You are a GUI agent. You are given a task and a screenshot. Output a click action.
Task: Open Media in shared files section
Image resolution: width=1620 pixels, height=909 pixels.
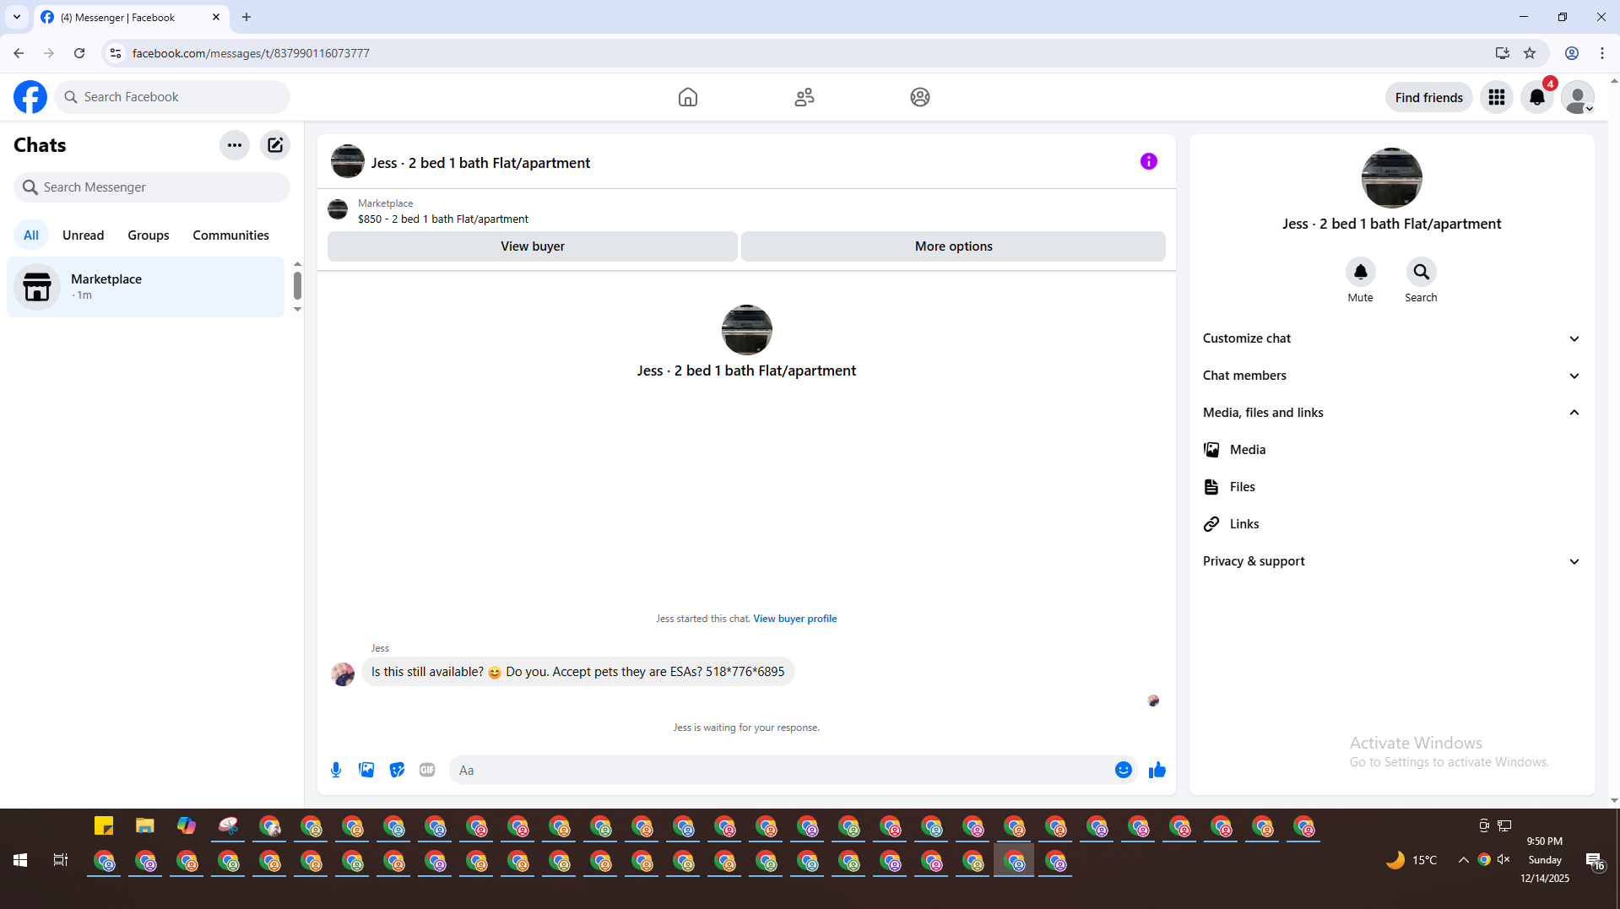[x=1391, y=450]
